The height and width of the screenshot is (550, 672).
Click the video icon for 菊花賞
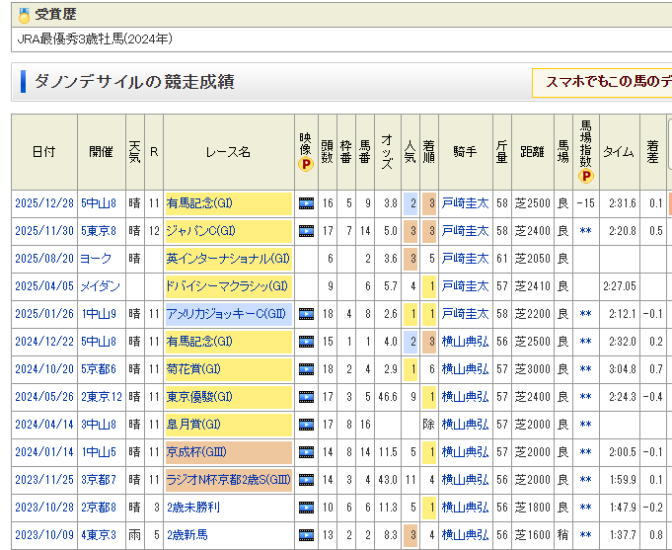tap(306, 369)
